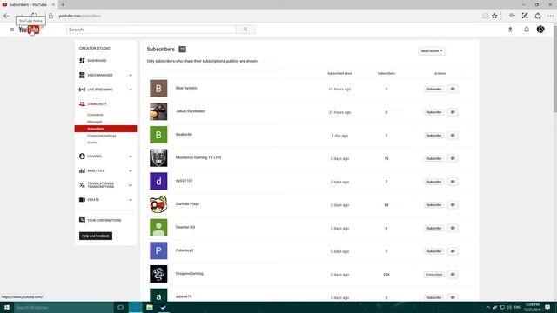Open Messages under Community
This screenshot has width=557, height=313.
point(95,122)
